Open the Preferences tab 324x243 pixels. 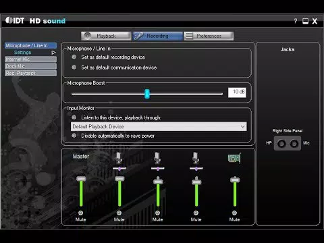click(x=209, y=36)
